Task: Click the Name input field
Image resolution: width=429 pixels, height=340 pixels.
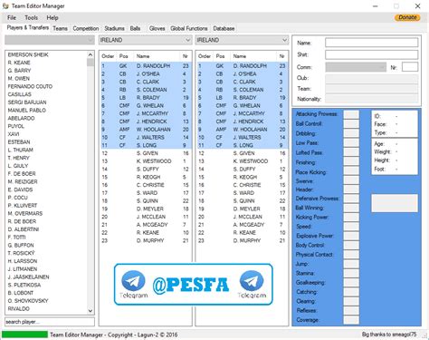Action: pos(371,43)
